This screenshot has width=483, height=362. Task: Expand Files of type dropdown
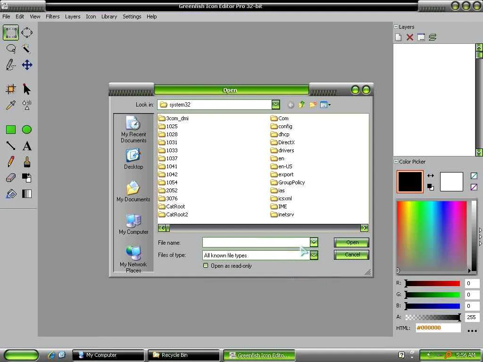314,255
